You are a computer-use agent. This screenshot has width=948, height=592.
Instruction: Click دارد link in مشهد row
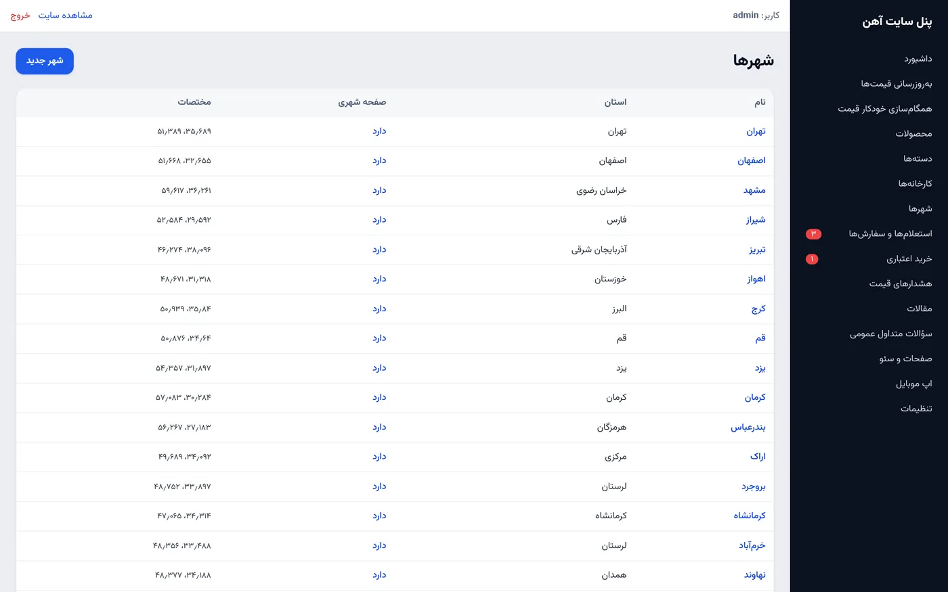(379, 191)
